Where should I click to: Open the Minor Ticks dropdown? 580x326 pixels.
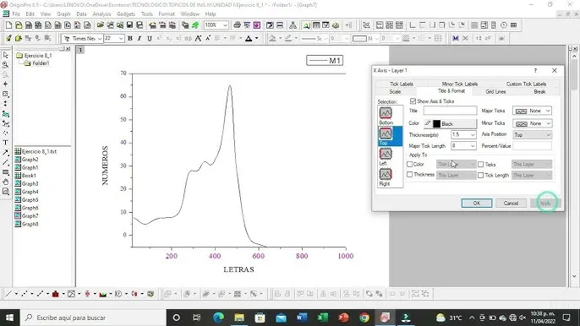pos(533,123)
